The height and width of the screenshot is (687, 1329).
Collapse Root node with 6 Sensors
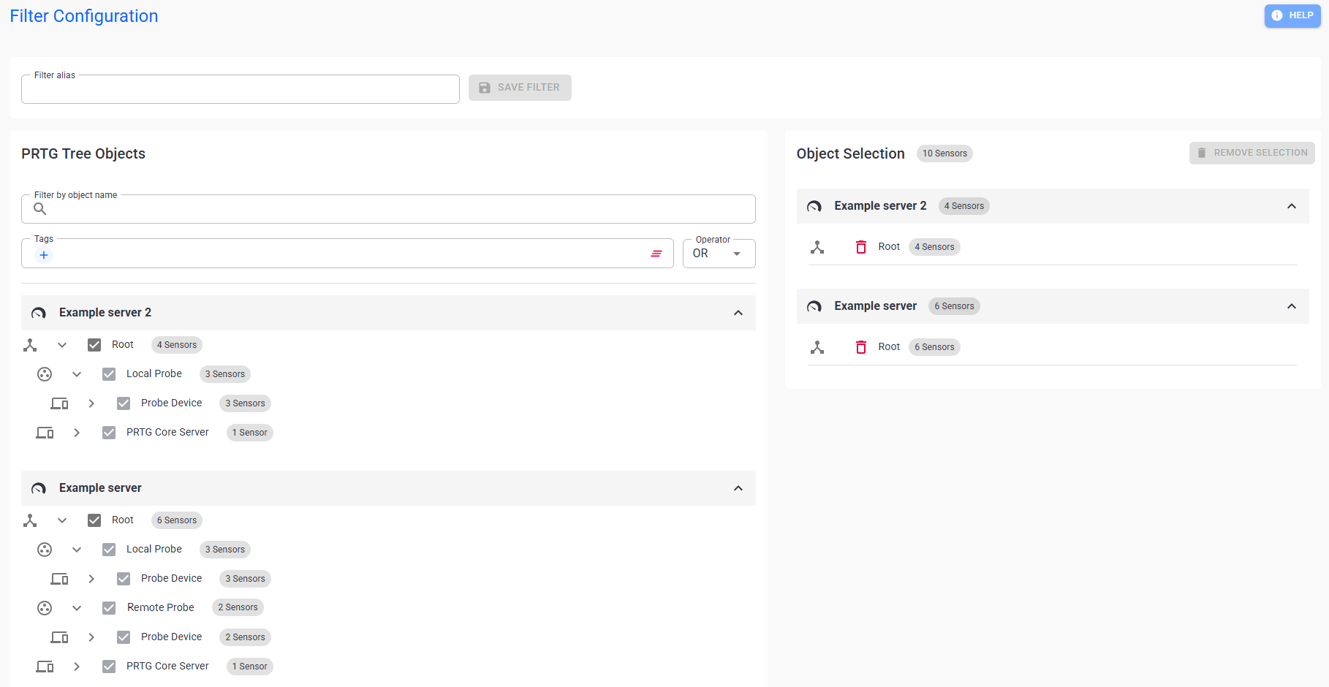tap(62, 520)
